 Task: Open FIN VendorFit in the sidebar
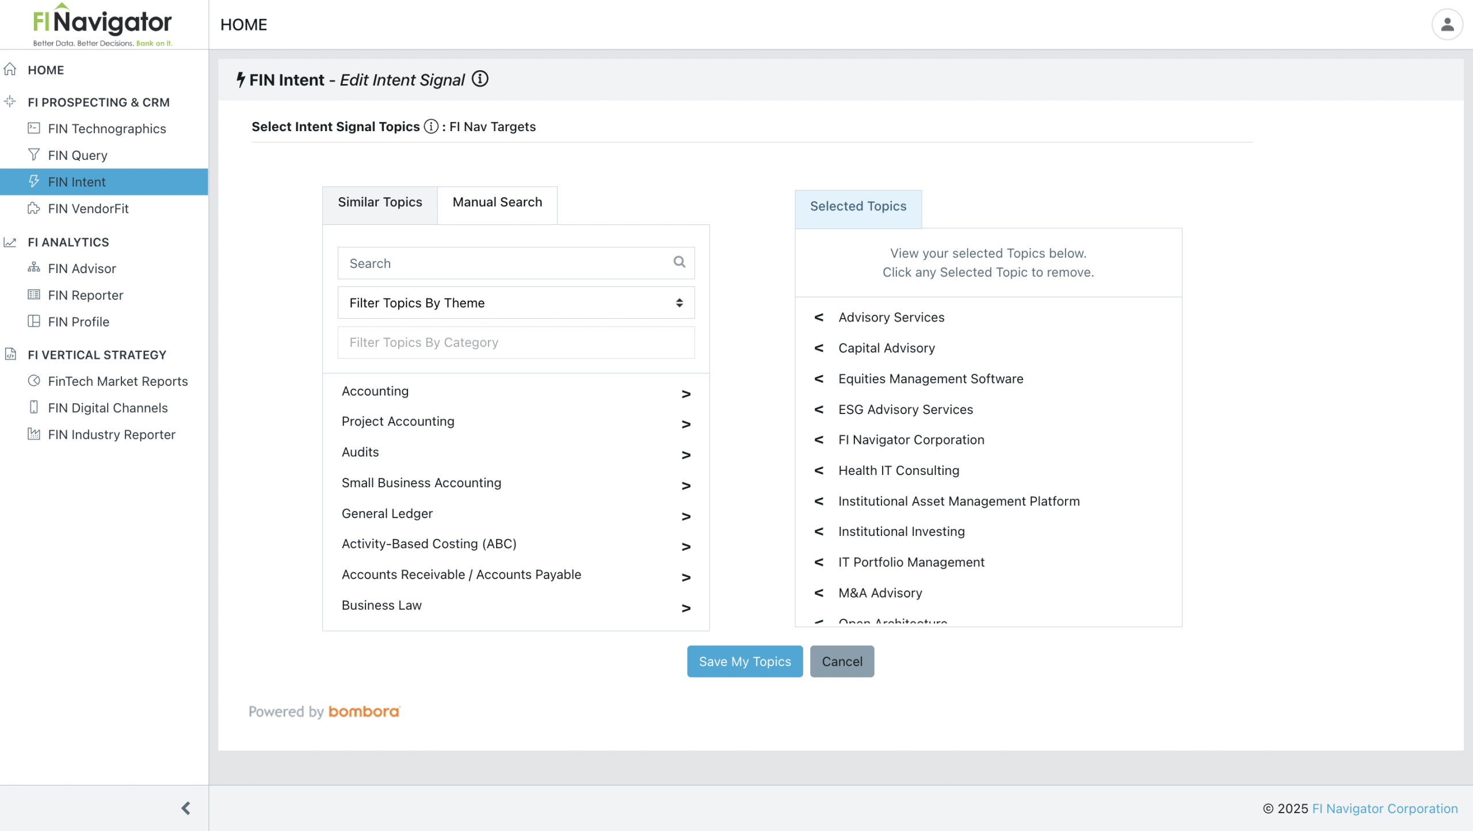pyautogui.click(x=88, y=208)
